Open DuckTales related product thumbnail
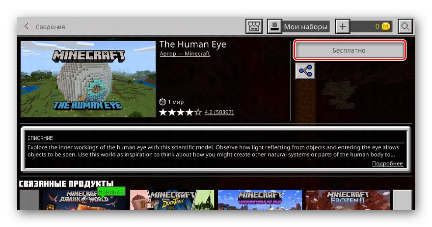 coord(172,200)
